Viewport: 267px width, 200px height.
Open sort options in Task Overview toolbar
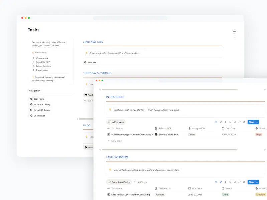click(x=221, y=182)
